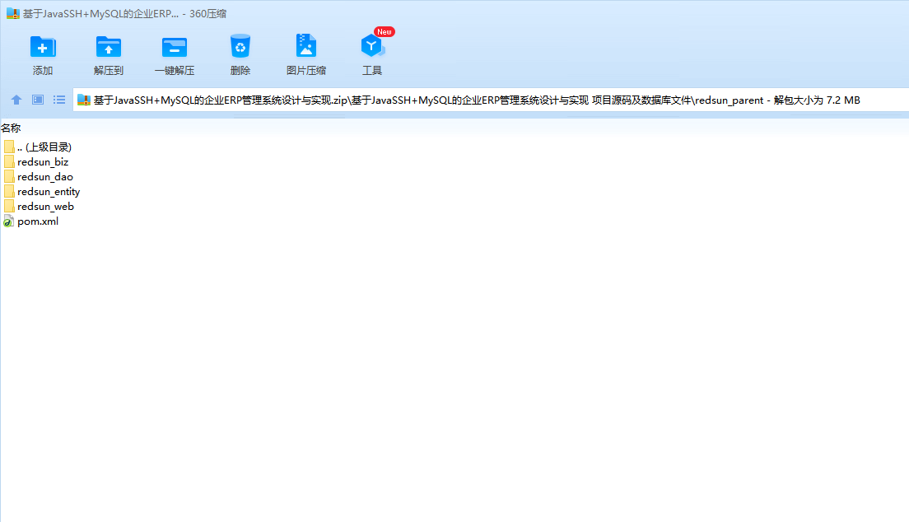Select the 'redsun_dao' file name
909x522 pixels.
(45, 177)
